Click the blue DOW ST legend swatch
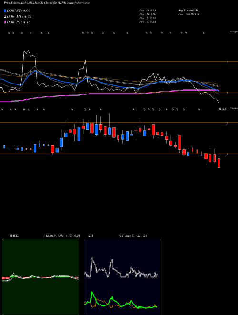Screen dimensions: 238x315 pos(5,10)
